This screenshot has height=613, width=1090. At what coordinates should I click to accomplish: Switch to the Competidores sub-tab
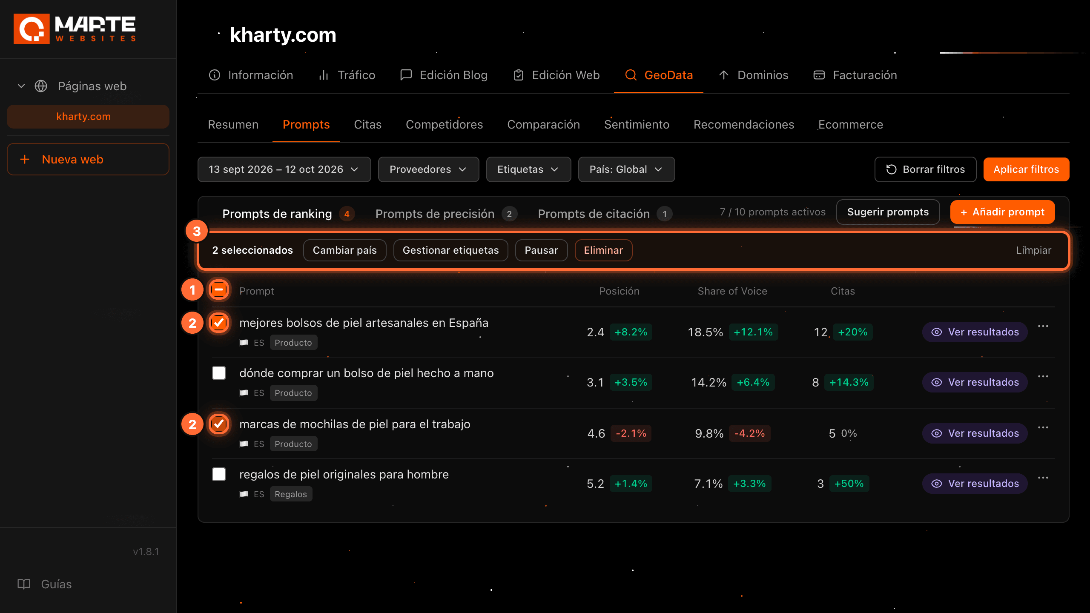pyautogui.click(x=444, y=124)
